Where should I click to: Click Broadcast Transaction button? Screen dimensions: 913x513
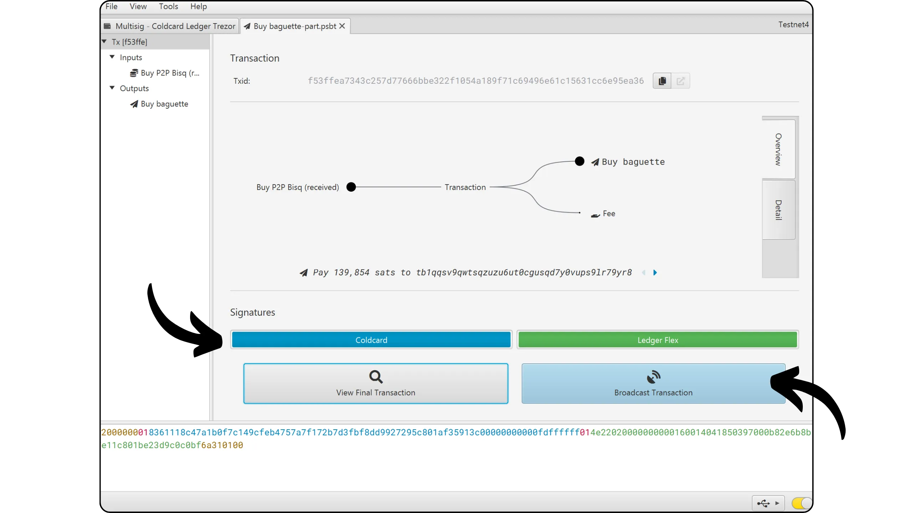653,383
